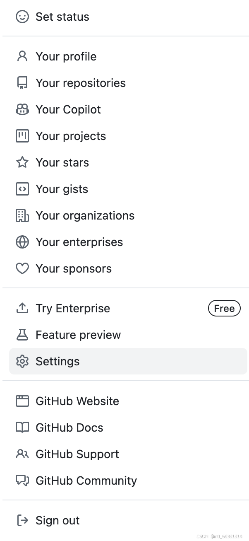Image resolution: width=249 pixels, height=541 pixels.
Task: Click the smiley face Set status icon
Action: (x=22, y=17)
